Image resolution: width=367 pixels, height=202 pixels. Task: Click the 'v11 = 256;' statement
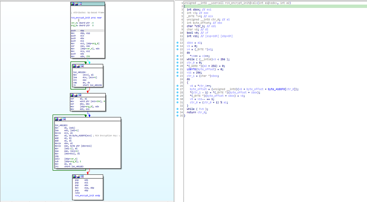(194, 73)
